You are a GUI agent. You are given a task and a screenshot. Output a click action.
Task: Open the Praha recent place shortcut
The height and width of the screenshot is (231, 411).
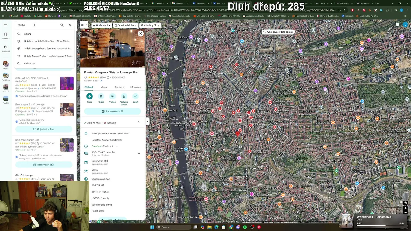tap(6, 65)
